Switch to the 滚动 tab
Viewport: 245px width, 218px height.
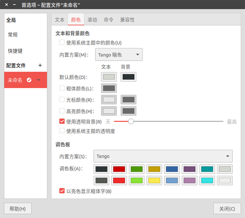92,20
